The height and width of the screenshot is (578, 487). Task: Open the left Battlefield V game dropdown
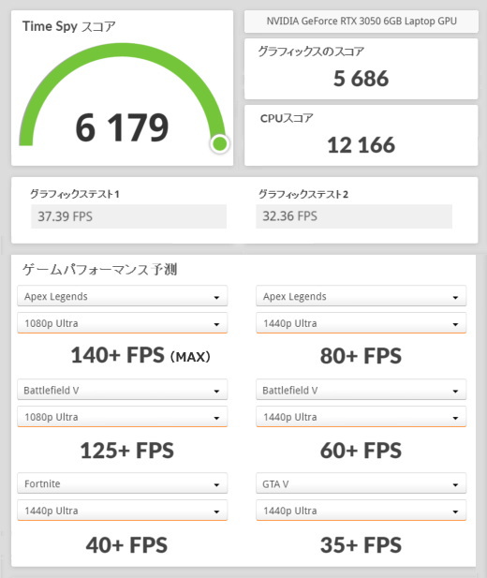coord(123,390)
